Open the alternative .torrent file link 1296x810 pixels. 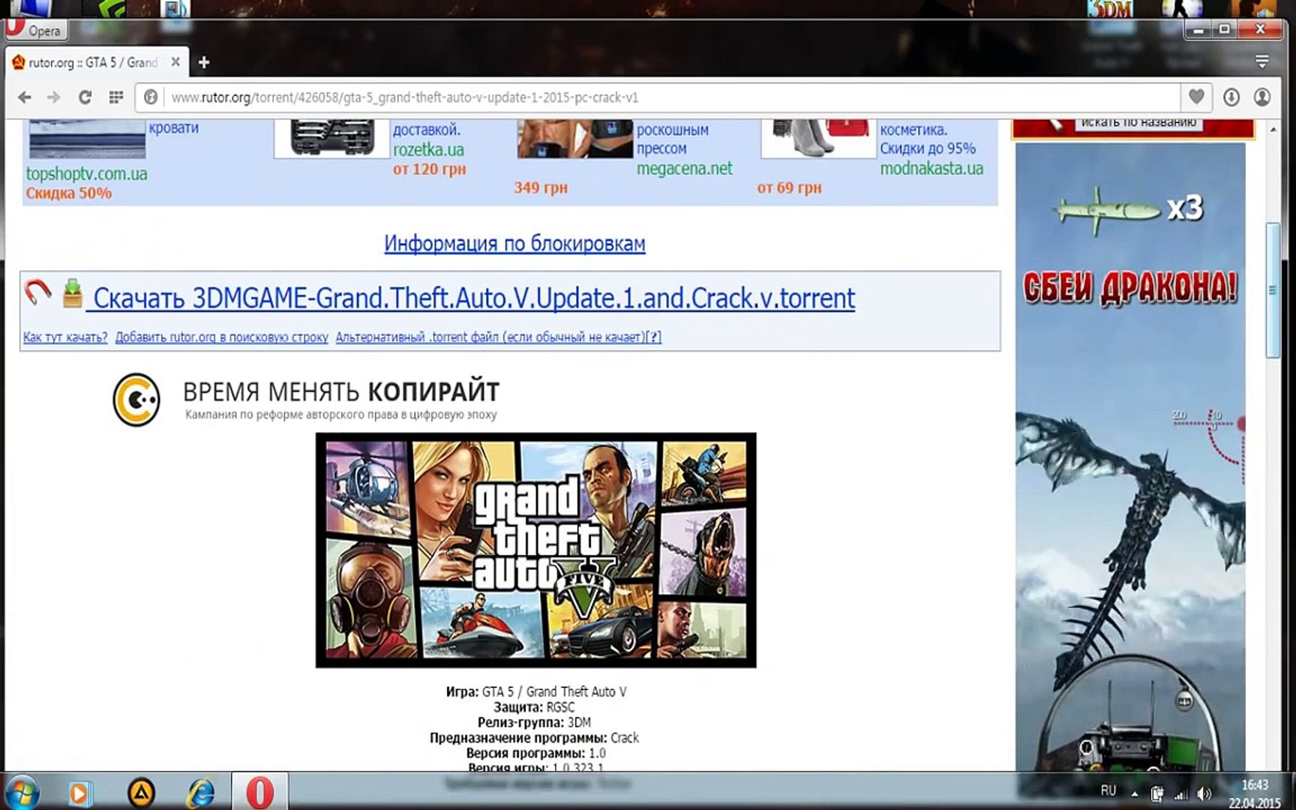point(490,337)
